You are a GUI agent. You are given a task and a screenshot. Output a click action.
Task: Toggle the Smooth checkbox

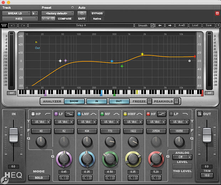[152, 26]
